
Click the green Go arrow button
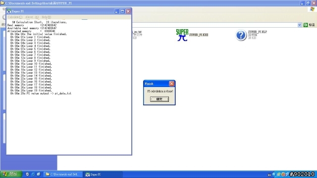pos(306,25)
